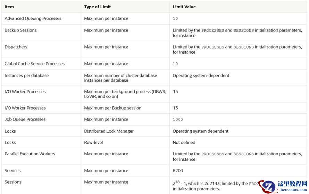This screenshot has height=194, width=309.
Task: Select the "Instances per database" cell
Action: click(26, 76)
